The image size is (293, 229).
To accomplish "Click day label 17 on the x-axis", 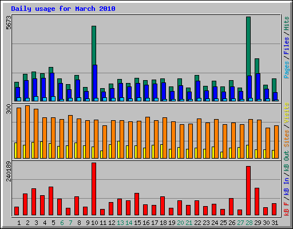I will (155, 223).
